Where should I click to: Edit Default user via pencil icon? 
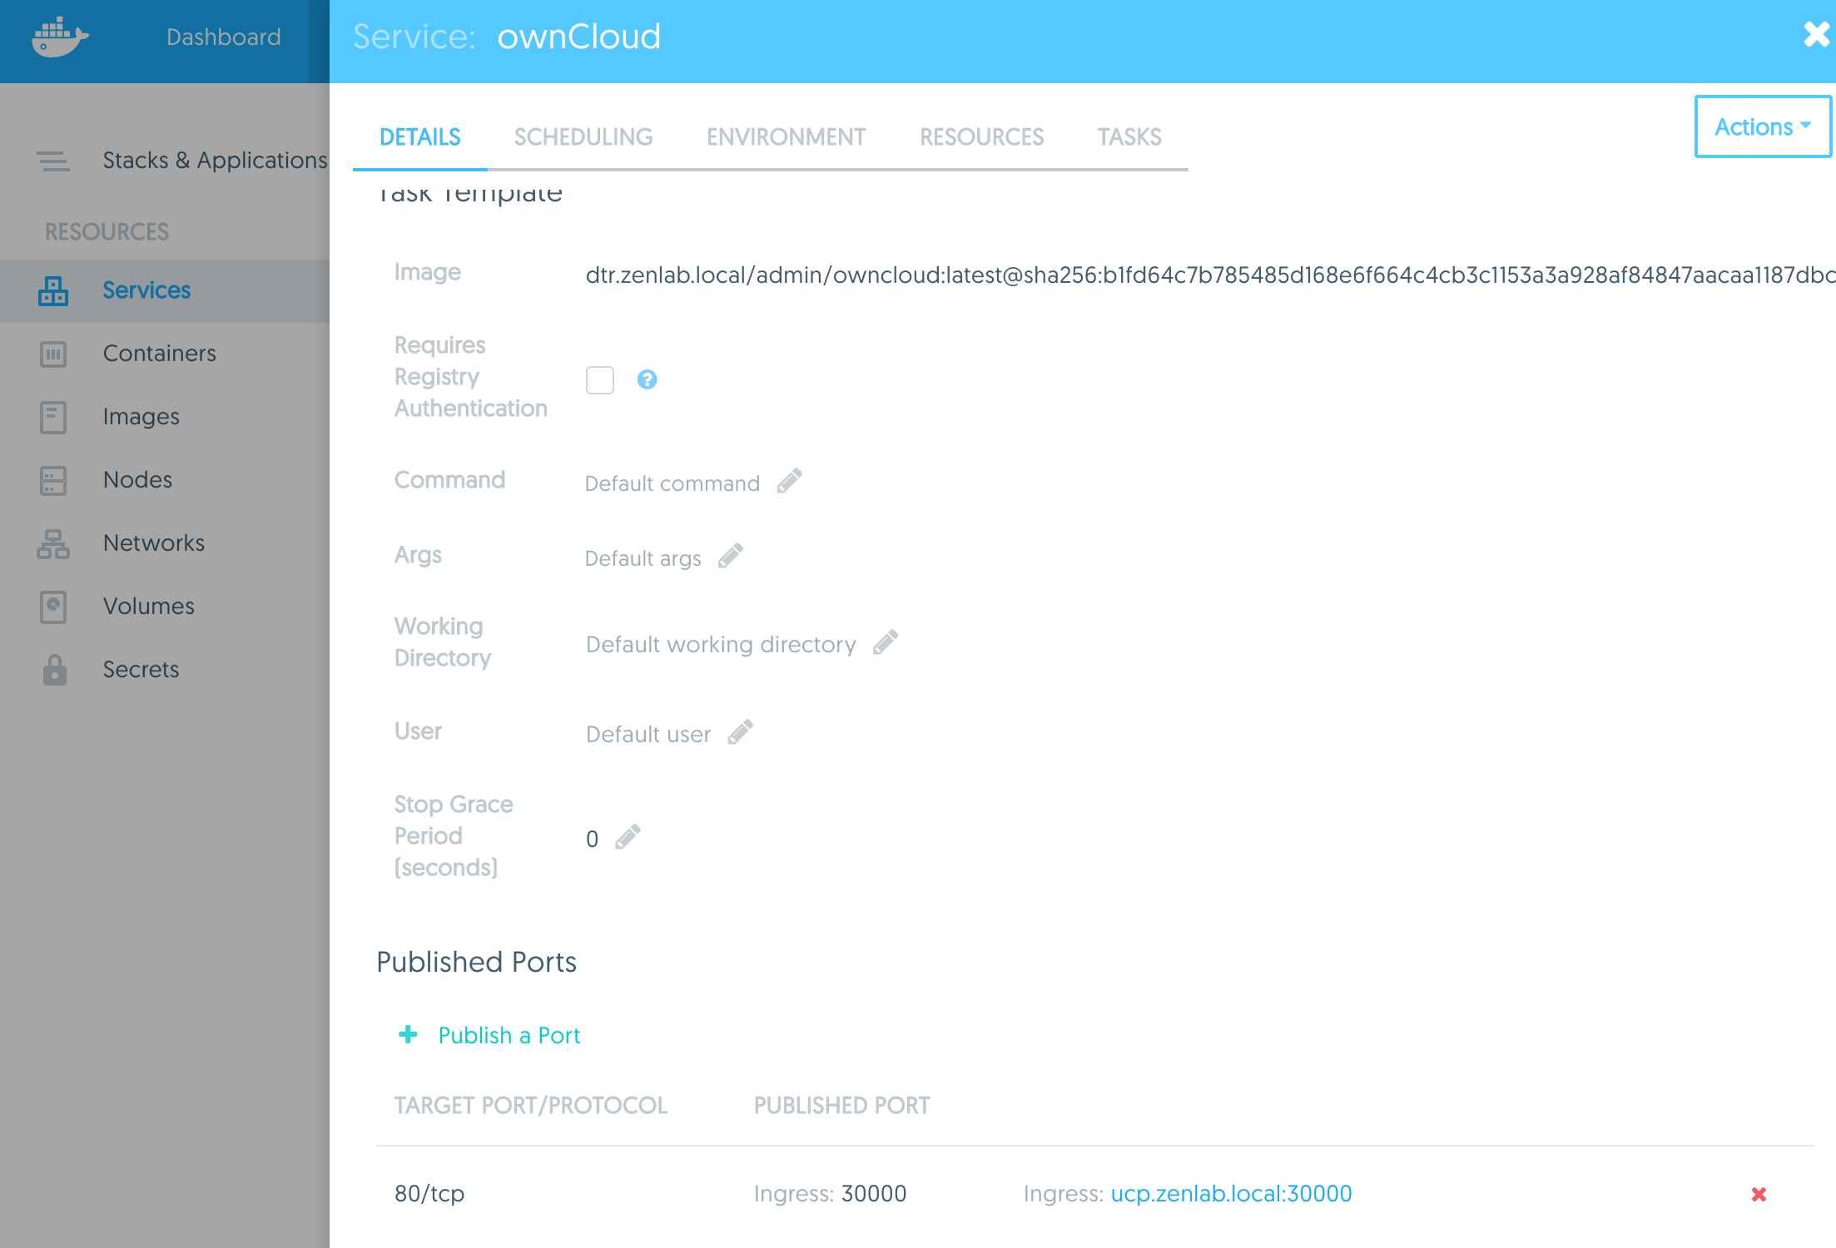pyautogui.click(x=740, y=732)
